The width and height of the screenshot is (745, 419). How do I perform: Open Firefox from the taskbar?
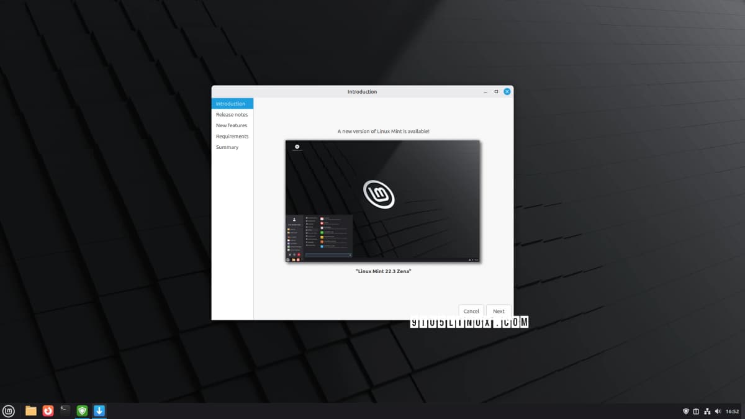[48, 410]
